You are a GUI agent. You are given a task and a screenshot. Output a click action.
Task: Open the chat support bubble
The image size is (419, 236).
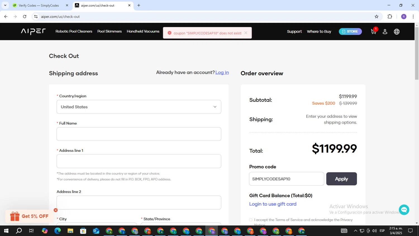pyautogui.click(x=404, y=210)
